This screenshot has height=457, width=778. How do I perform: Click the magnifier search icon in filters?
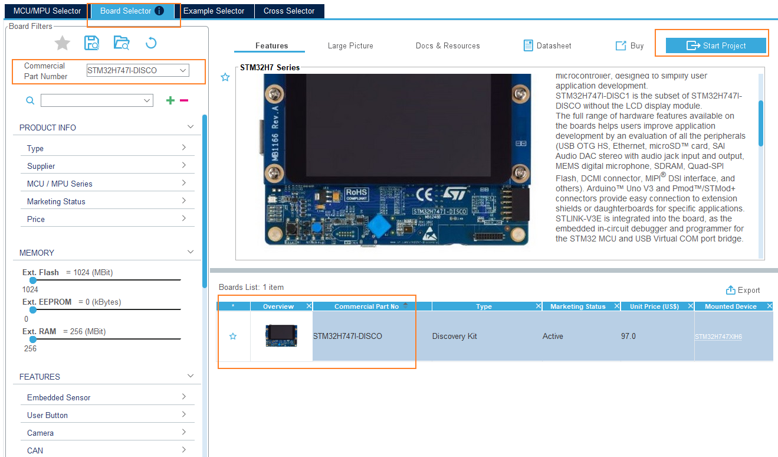coord(30,101)
